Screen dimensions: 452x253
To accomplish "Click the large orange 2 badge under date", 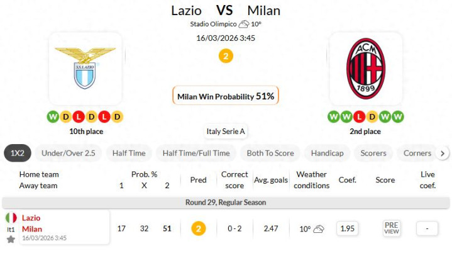I will pyautogui.click(x=226, y=56).
